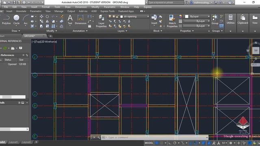Expand the Block panel dropdown

point(158,31)
